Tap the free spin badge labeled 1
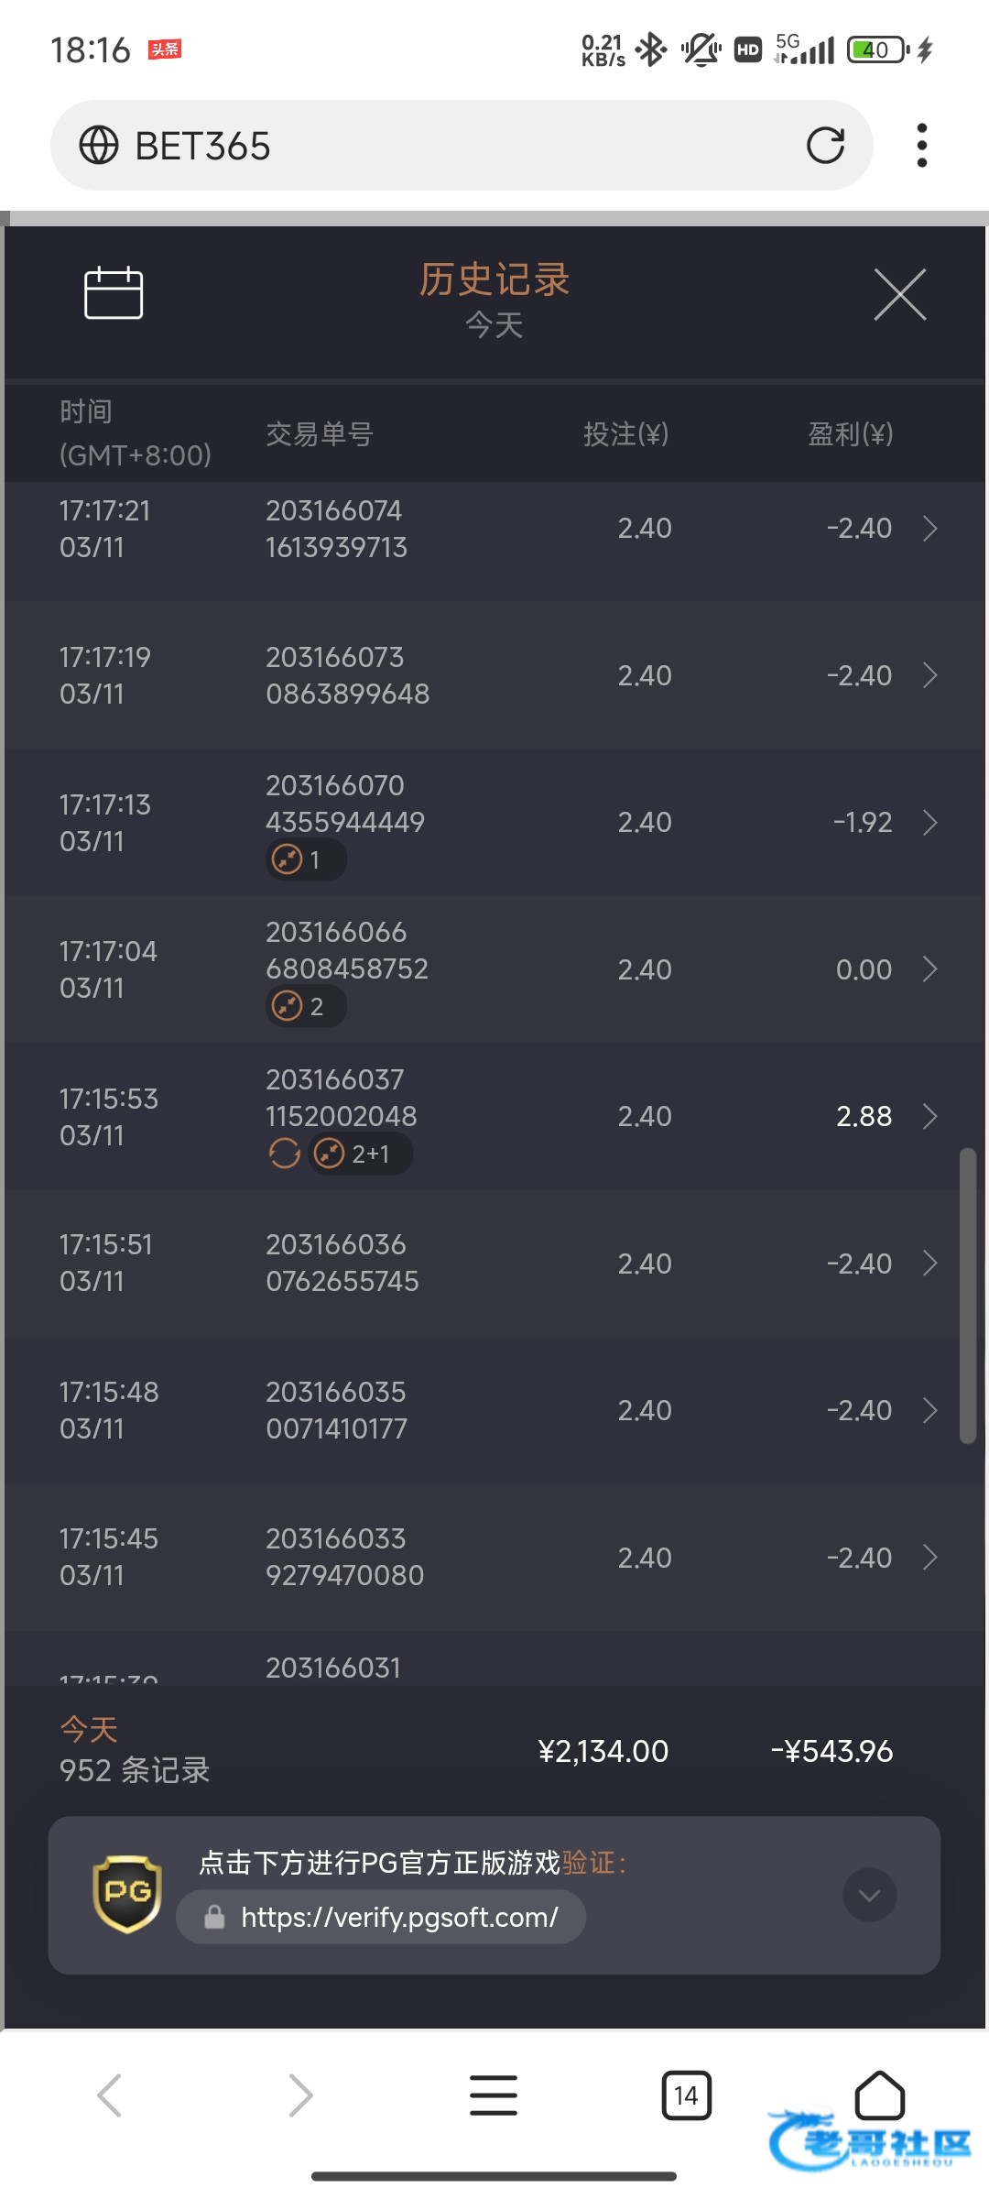This screenshot has height=2199, width=989. point(305,860)
